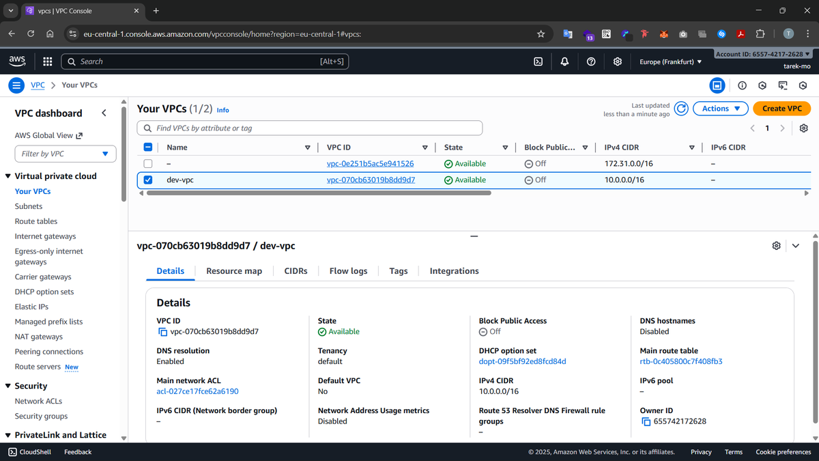Open AWS CloudShell icon in top bar

pos(538,61)
